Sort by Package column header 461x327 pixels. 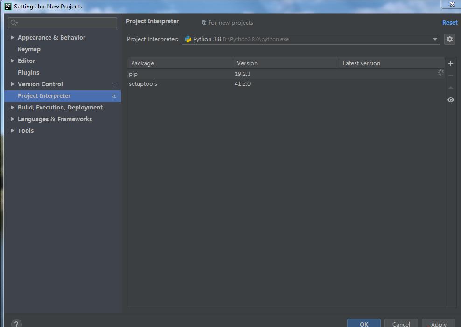point(180,63)
